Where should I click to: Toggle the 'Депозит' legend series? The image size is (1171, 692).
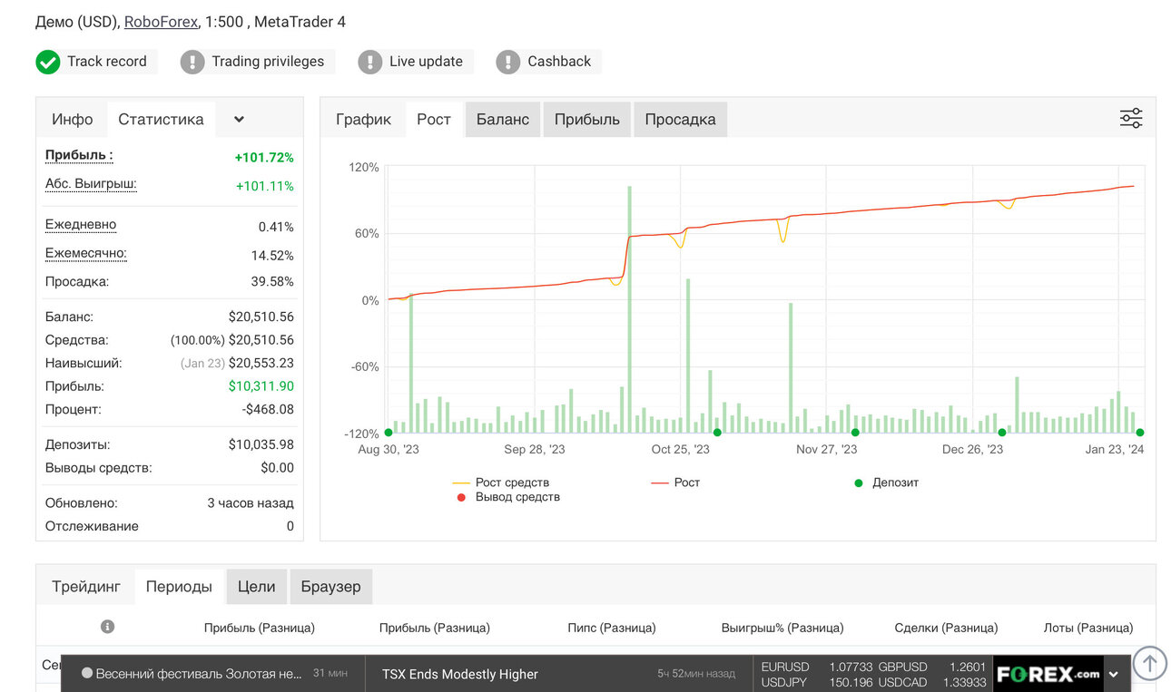[x=887, y=482]
